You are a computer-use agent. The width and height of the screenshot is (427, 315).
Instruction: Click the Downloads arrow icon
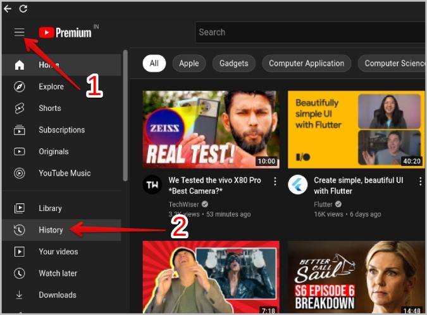[x=19, y=295]
